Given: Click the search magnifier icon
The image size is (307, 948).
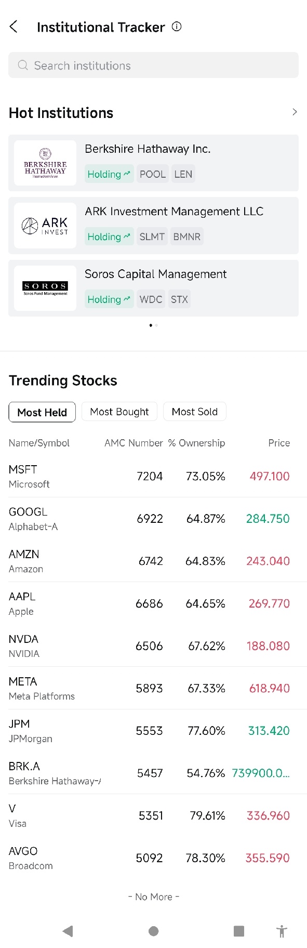Looking at the screenshot, I should click(23, 65).
